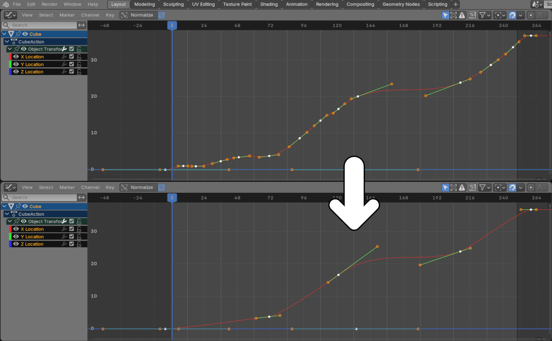Open the Channel menu in the bottom editor
This screenshot has height=341, width=552.
tap(90, 187)
